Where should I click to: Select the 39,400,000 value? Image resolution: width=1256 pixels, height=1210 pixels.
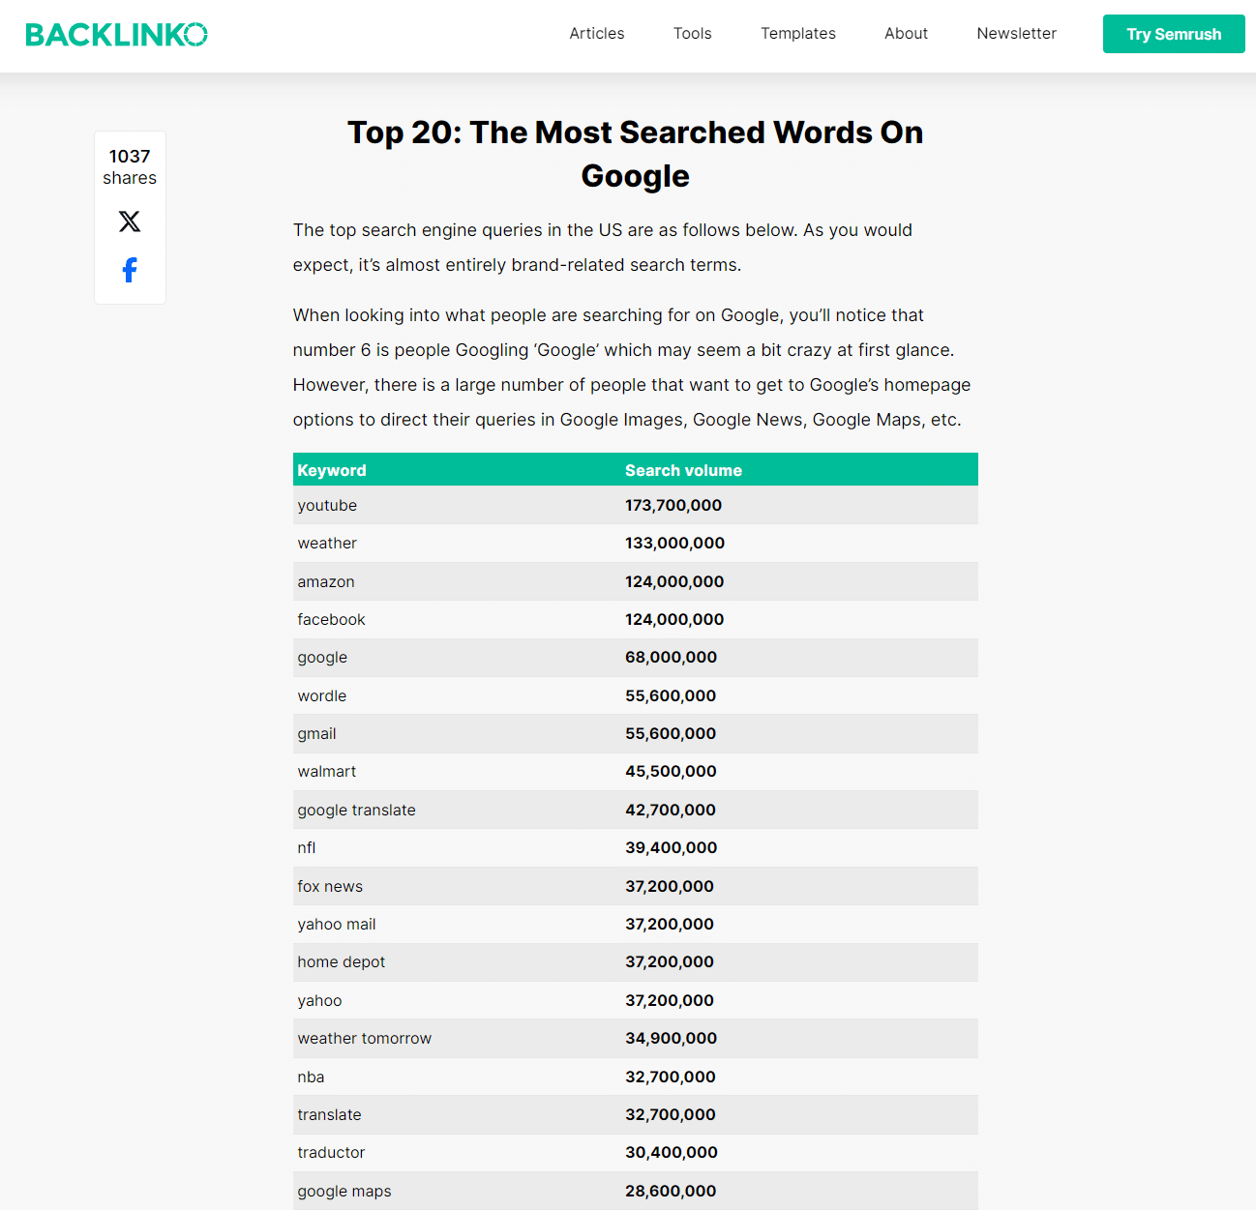point(671,847)
